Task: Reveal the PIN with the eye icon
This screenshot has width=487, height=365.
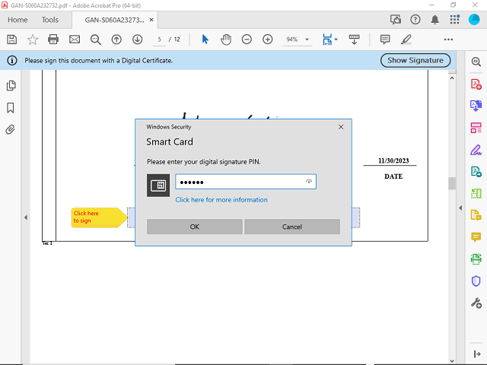Action: tap(309, 182)
